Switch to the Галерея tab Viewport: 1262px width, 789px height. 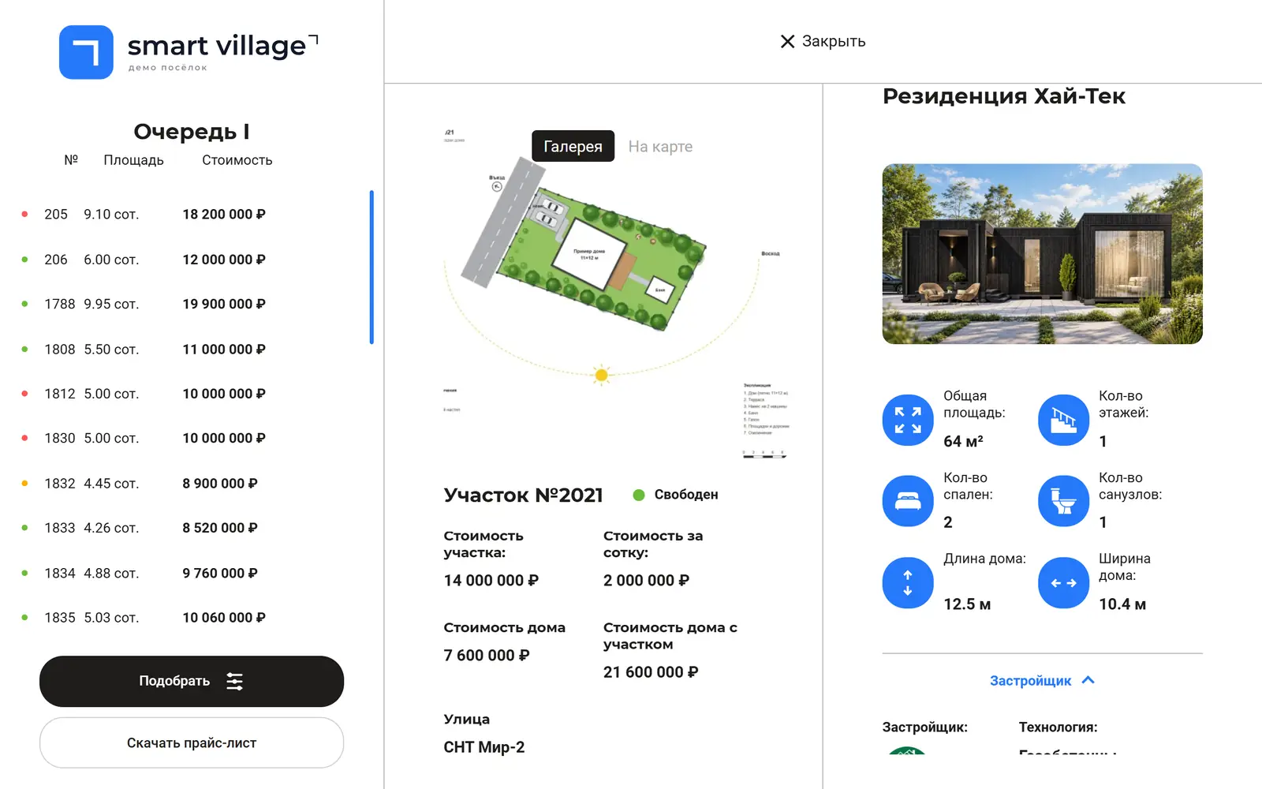pos(573,146)
